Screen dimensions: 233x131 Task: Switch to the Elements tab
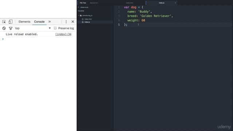(x=24, y=22)
